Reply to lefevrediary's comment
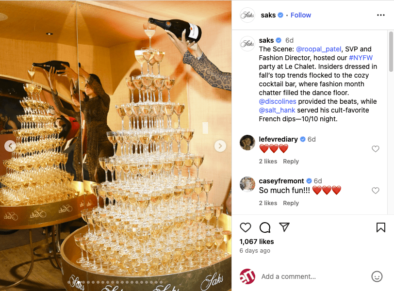The width and height of the screenshot is (394, 291). pyautogui.click(x=291, y=162)
